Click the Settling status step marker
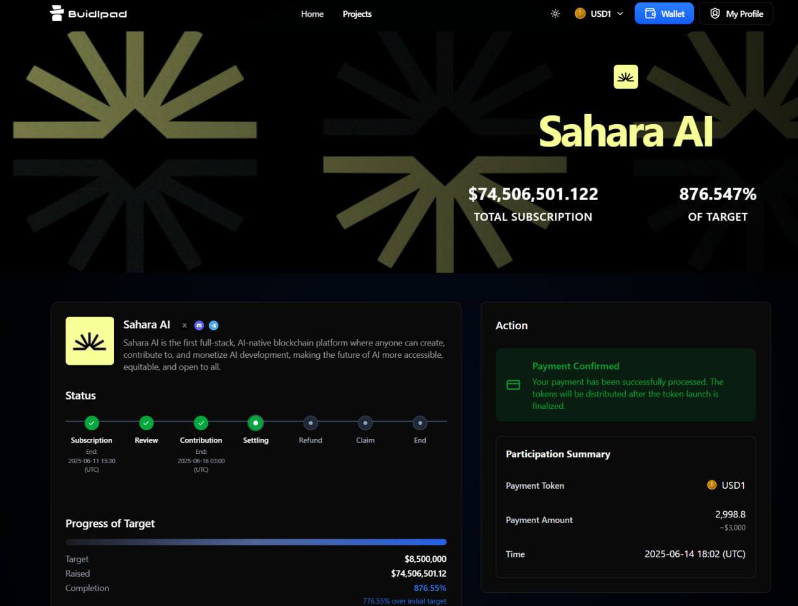This screenshot has width=798, height=606. [x=256, y=423]
